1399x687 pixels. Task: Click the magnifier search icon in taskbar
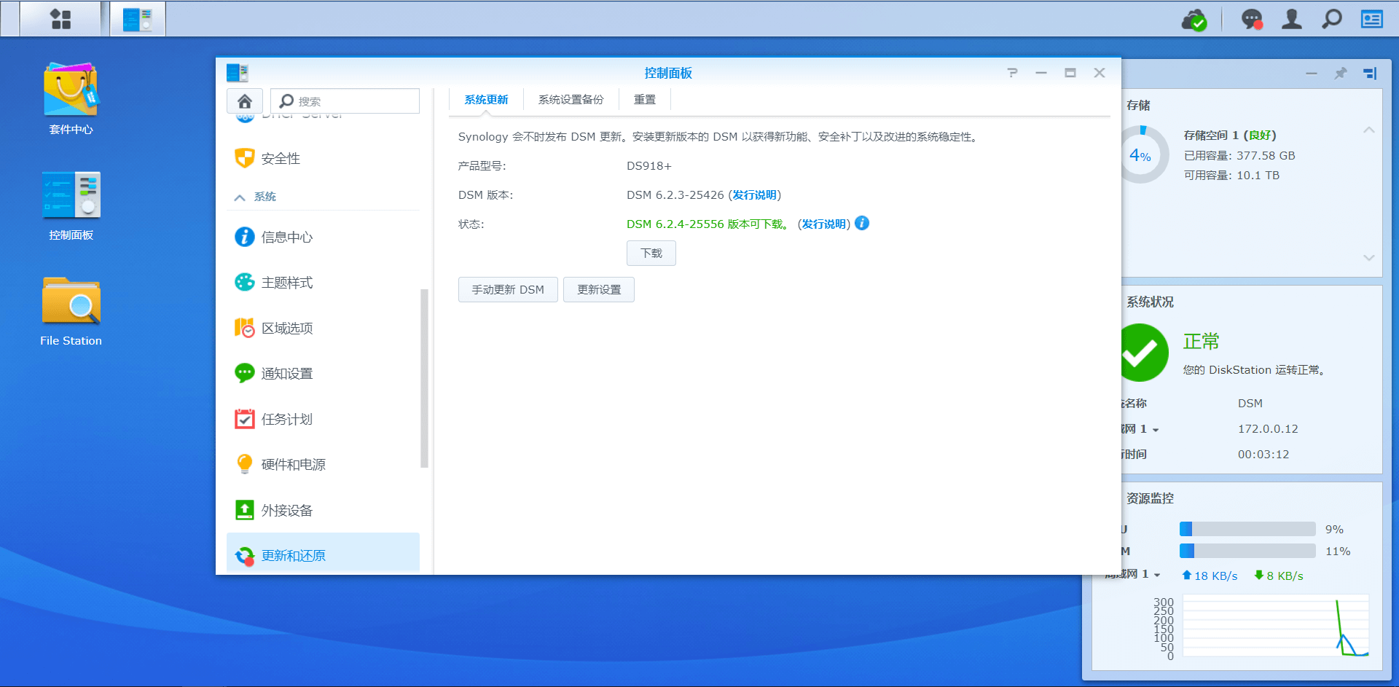pos(1331,19)
